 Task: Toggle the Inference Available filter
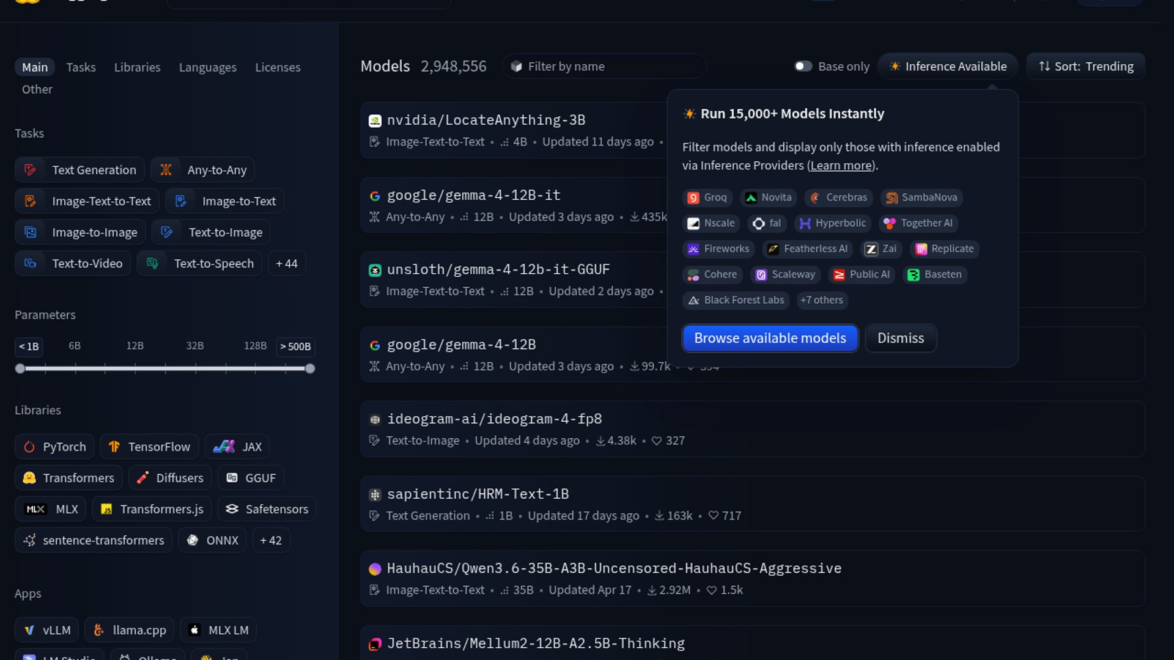[x=948, y=66]
